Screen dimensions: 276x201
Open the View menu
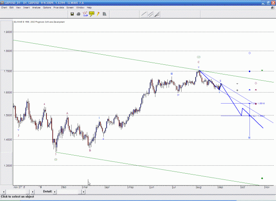point(18,7)
